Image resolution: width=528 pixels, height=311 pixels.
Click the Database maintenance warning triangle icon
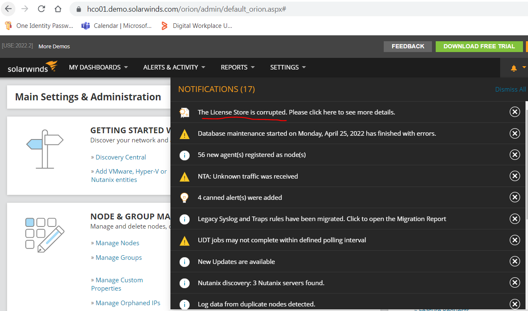[x=184, y=134]
